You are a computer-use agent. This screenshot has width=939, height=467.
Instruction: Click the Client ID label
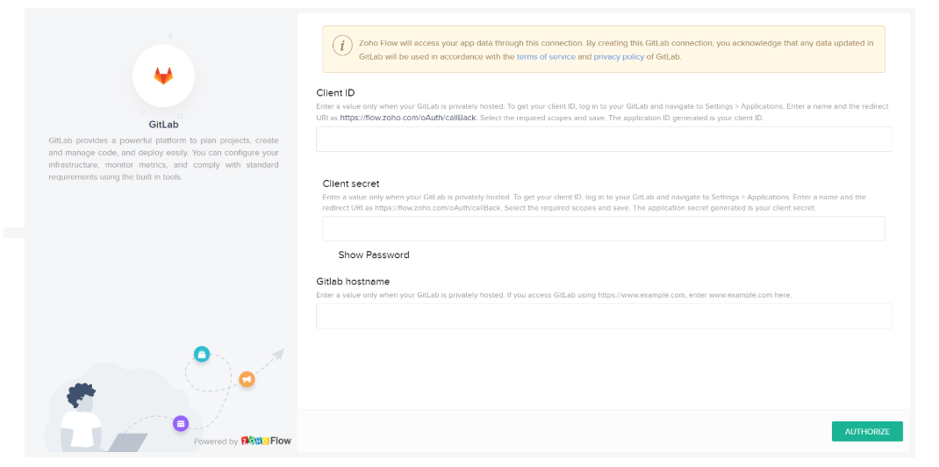click(335, 93)
